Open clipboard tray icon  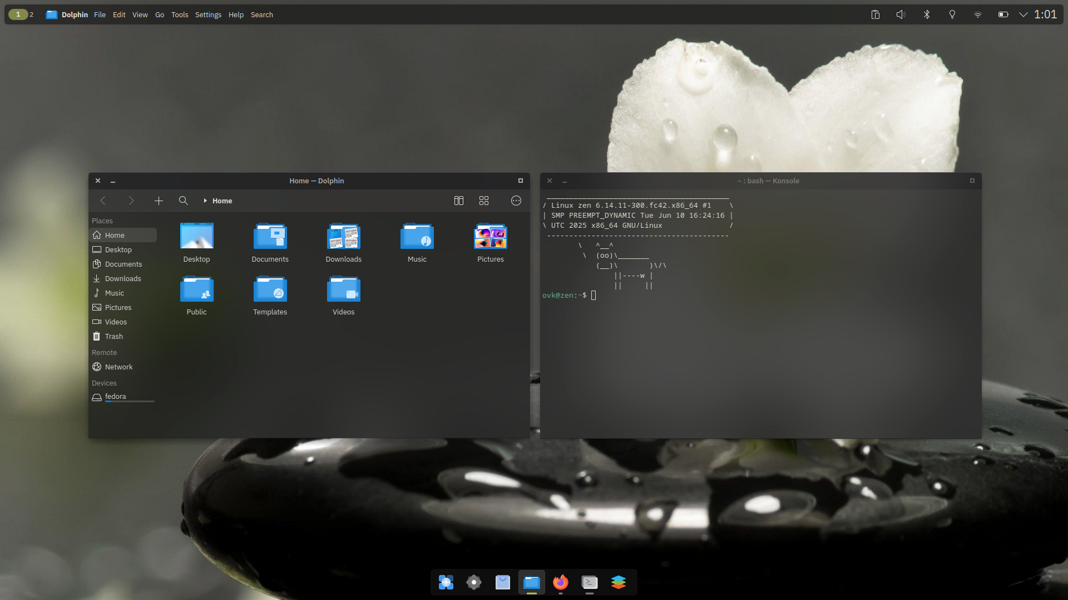[876, 14]
